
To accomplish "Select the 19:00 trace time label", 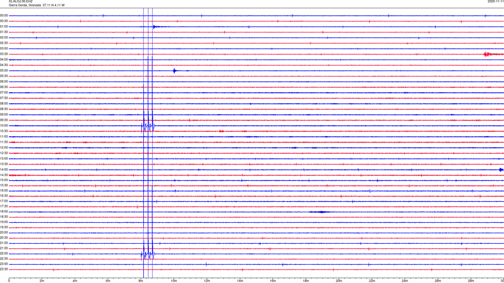I will (4, 222).
